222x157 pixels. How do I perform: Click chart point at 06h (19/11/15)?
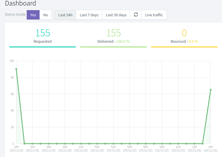(146, 144)
